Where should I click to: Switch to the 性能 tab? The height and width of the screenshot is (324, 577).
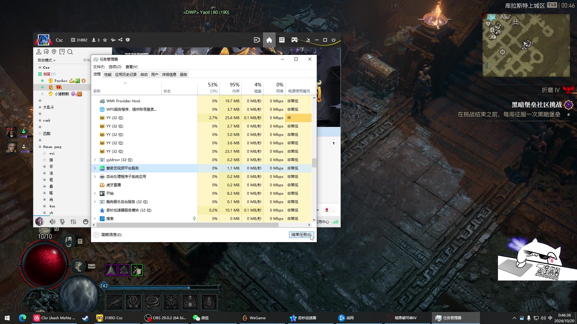(x=108, y=75)
